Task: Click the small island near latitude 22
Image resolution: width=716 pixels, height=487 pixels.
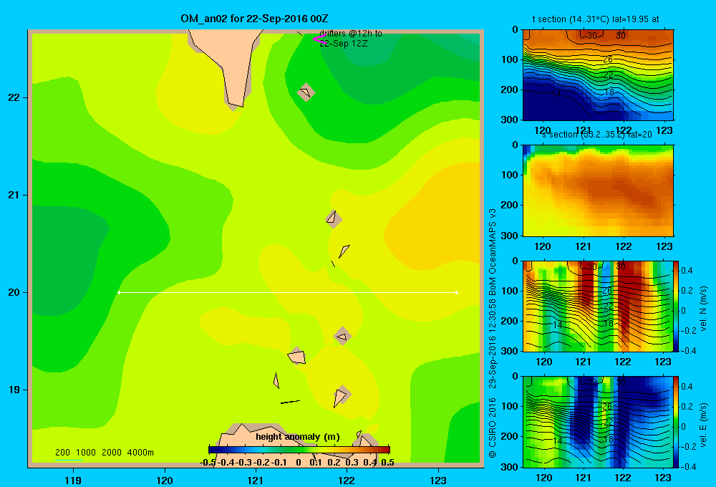Action: tap(306, 92)
